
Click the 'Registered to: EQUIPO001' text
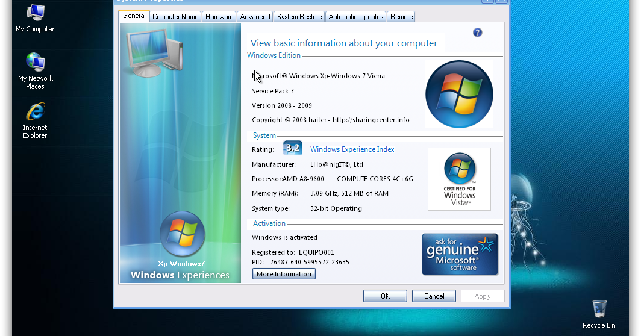coord(293,252)
